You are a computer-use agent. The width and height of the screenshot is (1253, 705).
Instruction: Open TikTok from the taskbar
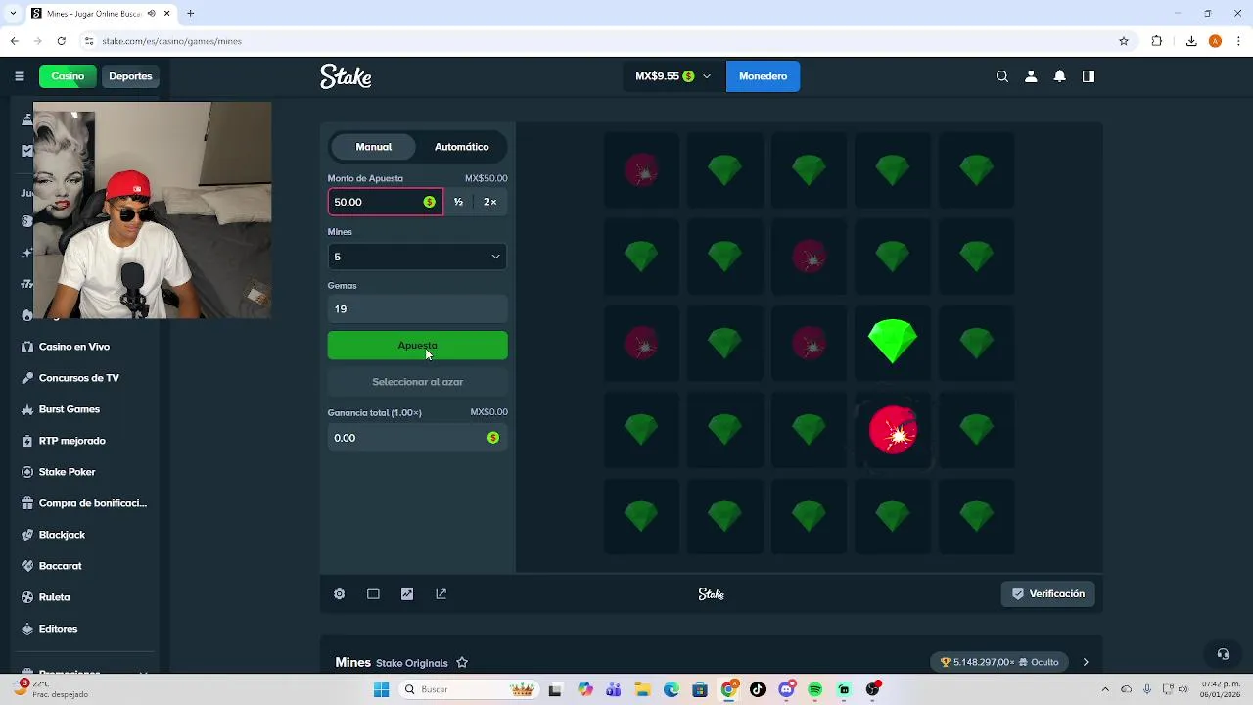pyautogui.click(x=758, y=689)
